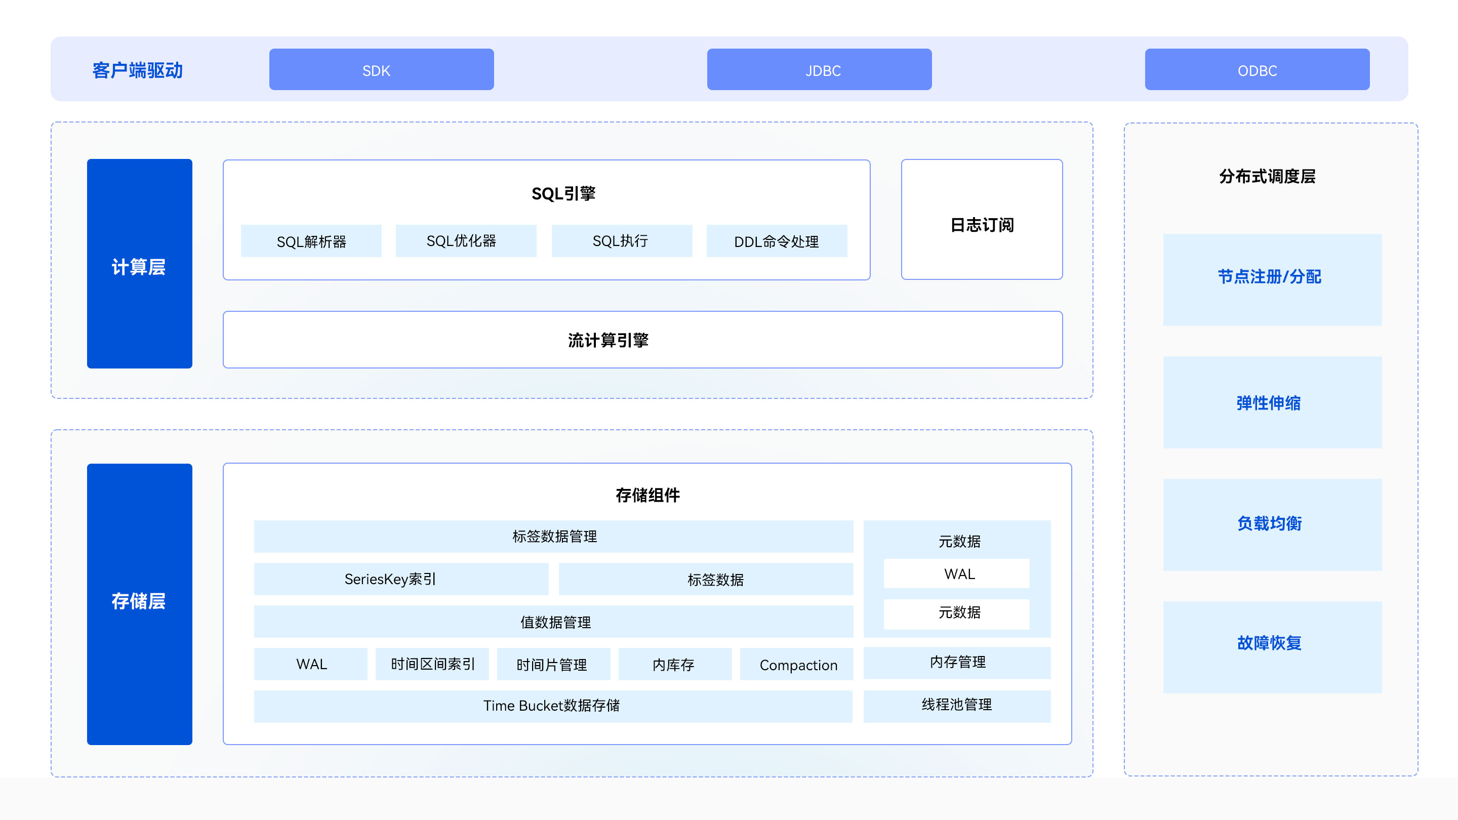Select the 日志订阅 panel

(982, 220)
